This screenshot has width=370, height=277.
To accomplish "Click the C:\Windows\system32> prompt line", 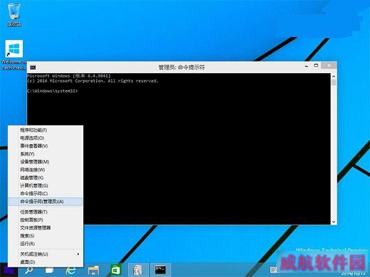I will pos(52,91).
